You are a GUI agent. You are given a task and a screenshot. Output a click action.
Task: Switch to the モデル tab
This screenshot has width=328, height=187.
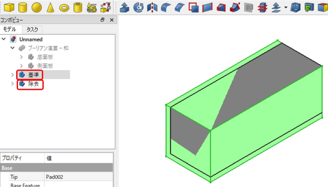(9, 29)
